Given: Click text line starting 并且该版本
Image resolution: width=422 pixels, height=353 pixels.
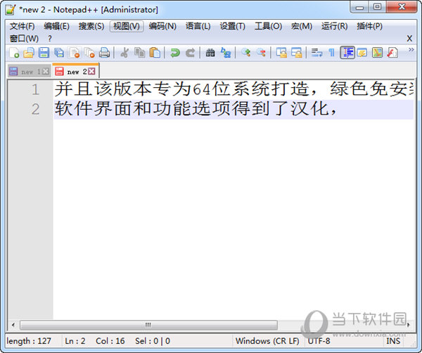Looking at the screenshot, I should point(234,89).
